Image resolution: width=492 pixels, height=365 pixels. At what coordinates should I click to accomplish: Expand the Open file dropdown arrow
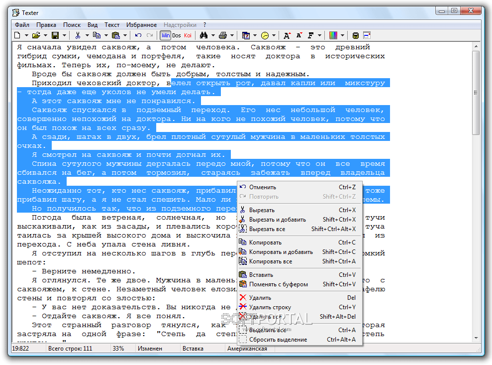(x=45, y=35)
